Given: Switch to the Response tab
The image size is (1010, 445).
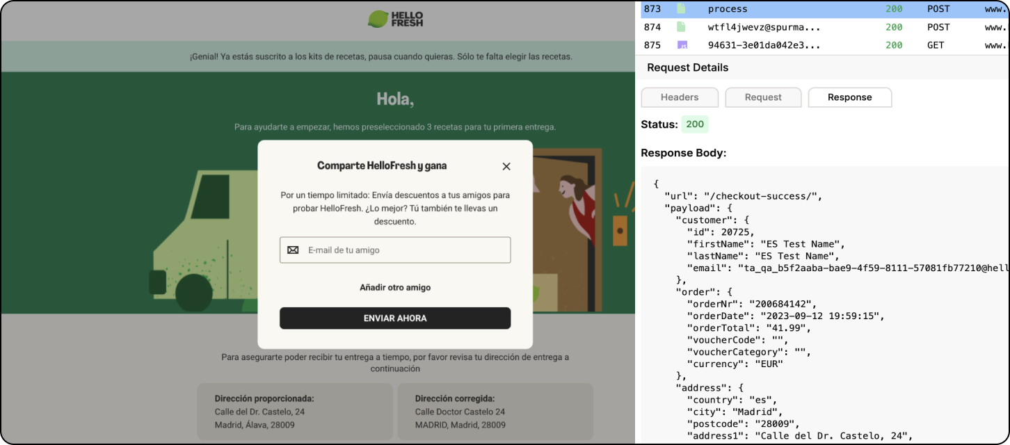Looking at the screenshot, I should [849, 97].
